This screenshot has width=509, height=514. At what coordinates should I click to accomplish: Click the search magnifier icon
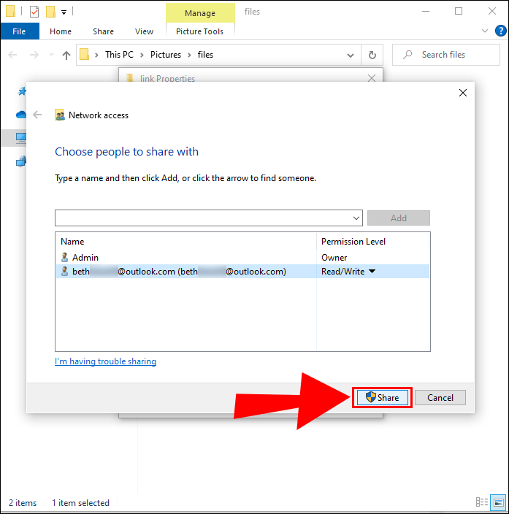[407, 55]
